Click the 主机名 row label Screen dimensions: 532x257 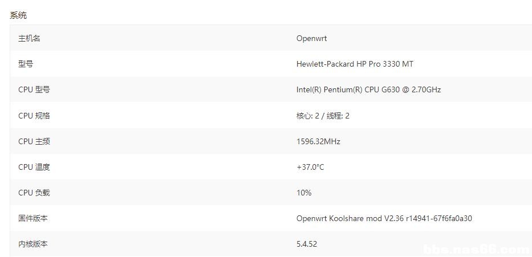click(29, 39)
